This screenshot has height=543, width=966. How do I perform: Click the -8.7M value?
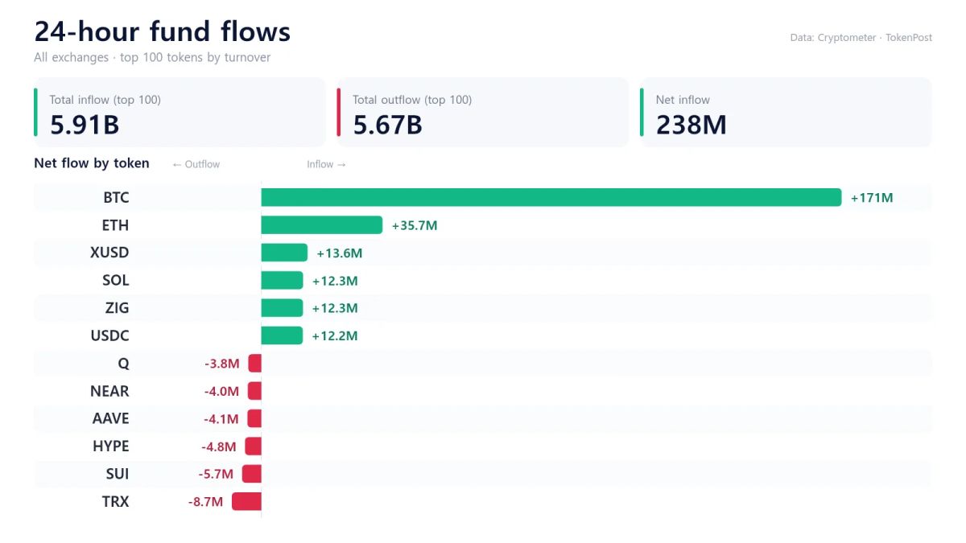[205, 502]
